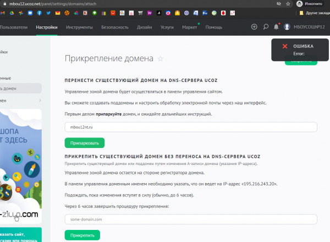Click the IP address 195.216.243.20 text
The width and height of the screenshot is (330, 242).
point(259,184)
